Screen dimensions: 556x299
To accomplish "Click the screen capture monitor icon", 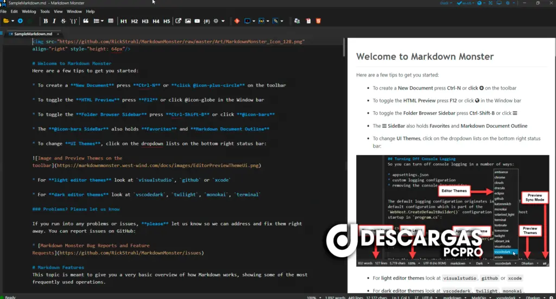I will point(247,21).
